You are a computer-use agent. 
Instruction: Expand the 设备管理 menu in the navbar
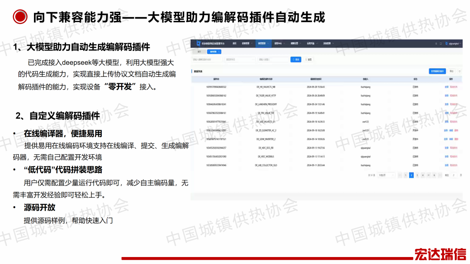(246, 43)
